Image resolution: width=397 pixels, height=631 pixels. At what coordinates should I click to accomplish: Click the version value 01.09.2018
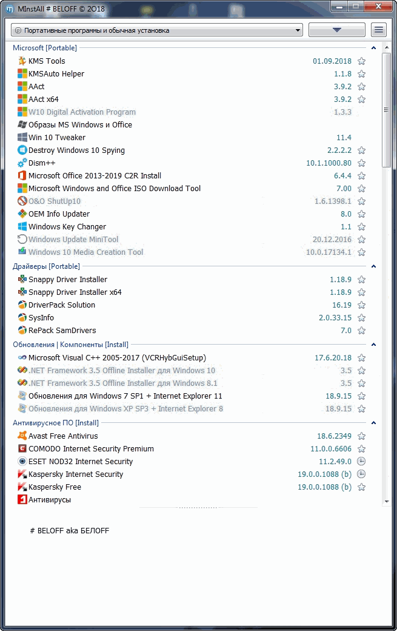coord(332,61)
